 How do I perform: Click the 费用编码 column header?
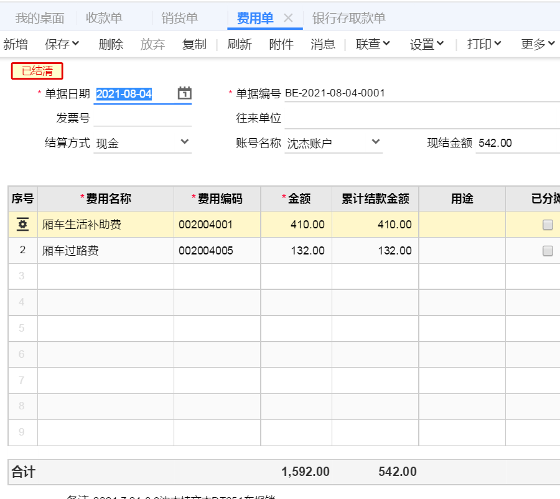tap(217, 198)
